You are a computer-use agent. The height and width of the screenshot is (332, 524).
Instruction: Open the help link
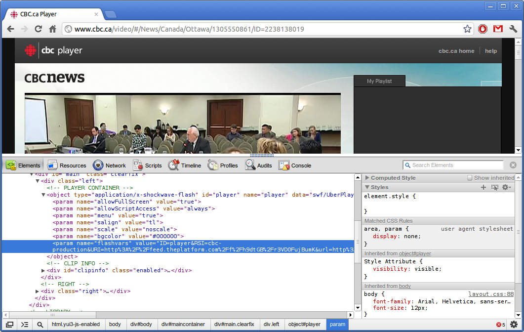tap(491, 51)
